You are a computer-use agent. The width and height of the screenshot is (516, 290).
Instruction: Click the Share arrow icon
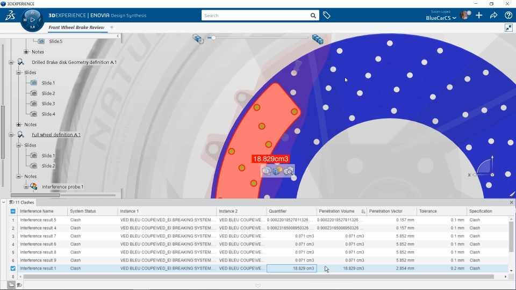point(493,15)
